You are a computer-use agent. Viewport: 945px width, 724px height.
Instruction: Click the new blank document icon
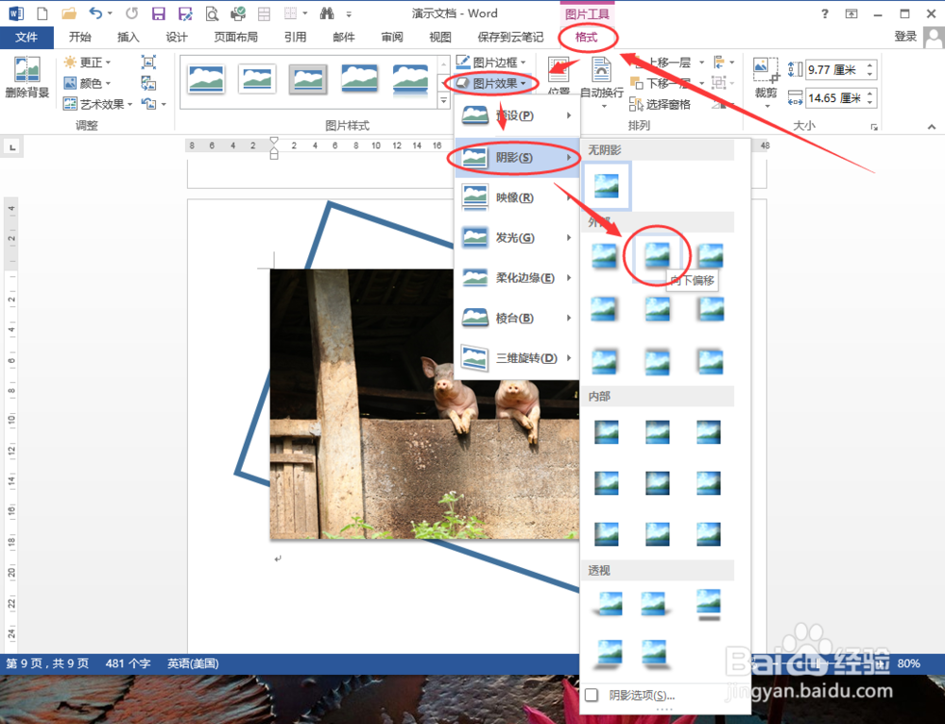pyautogui.click(x=43, y=13)
